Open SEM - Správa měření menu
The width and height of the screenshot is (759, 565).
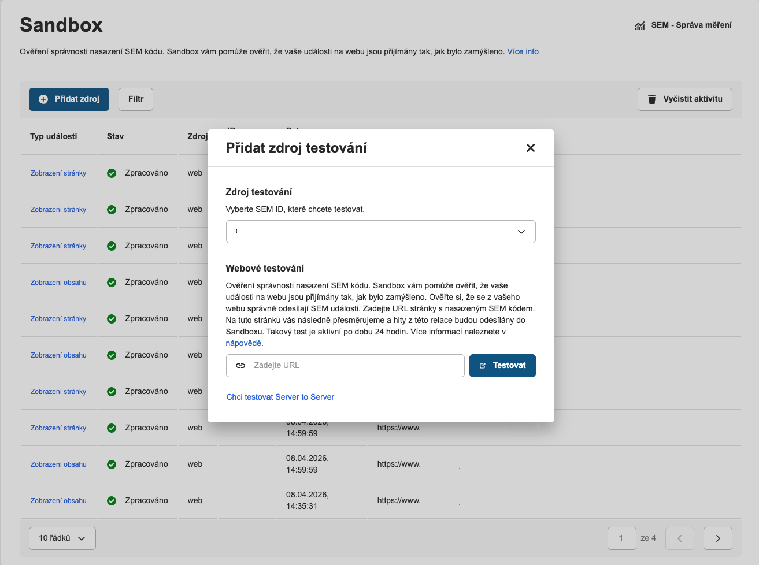click(x=691, y=25)
